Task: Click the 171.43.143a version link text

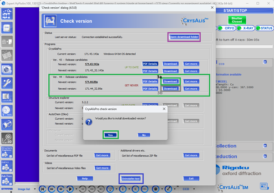Action: coord(92,64)
